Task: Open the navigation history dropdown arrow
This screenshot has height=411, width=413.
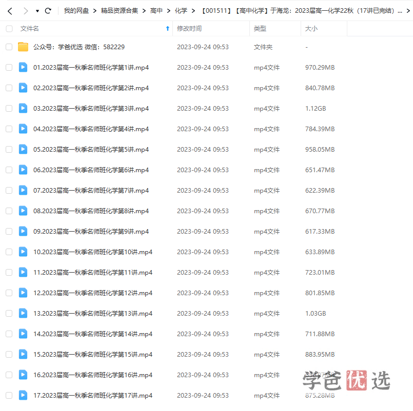Action: tap(37, 11)
